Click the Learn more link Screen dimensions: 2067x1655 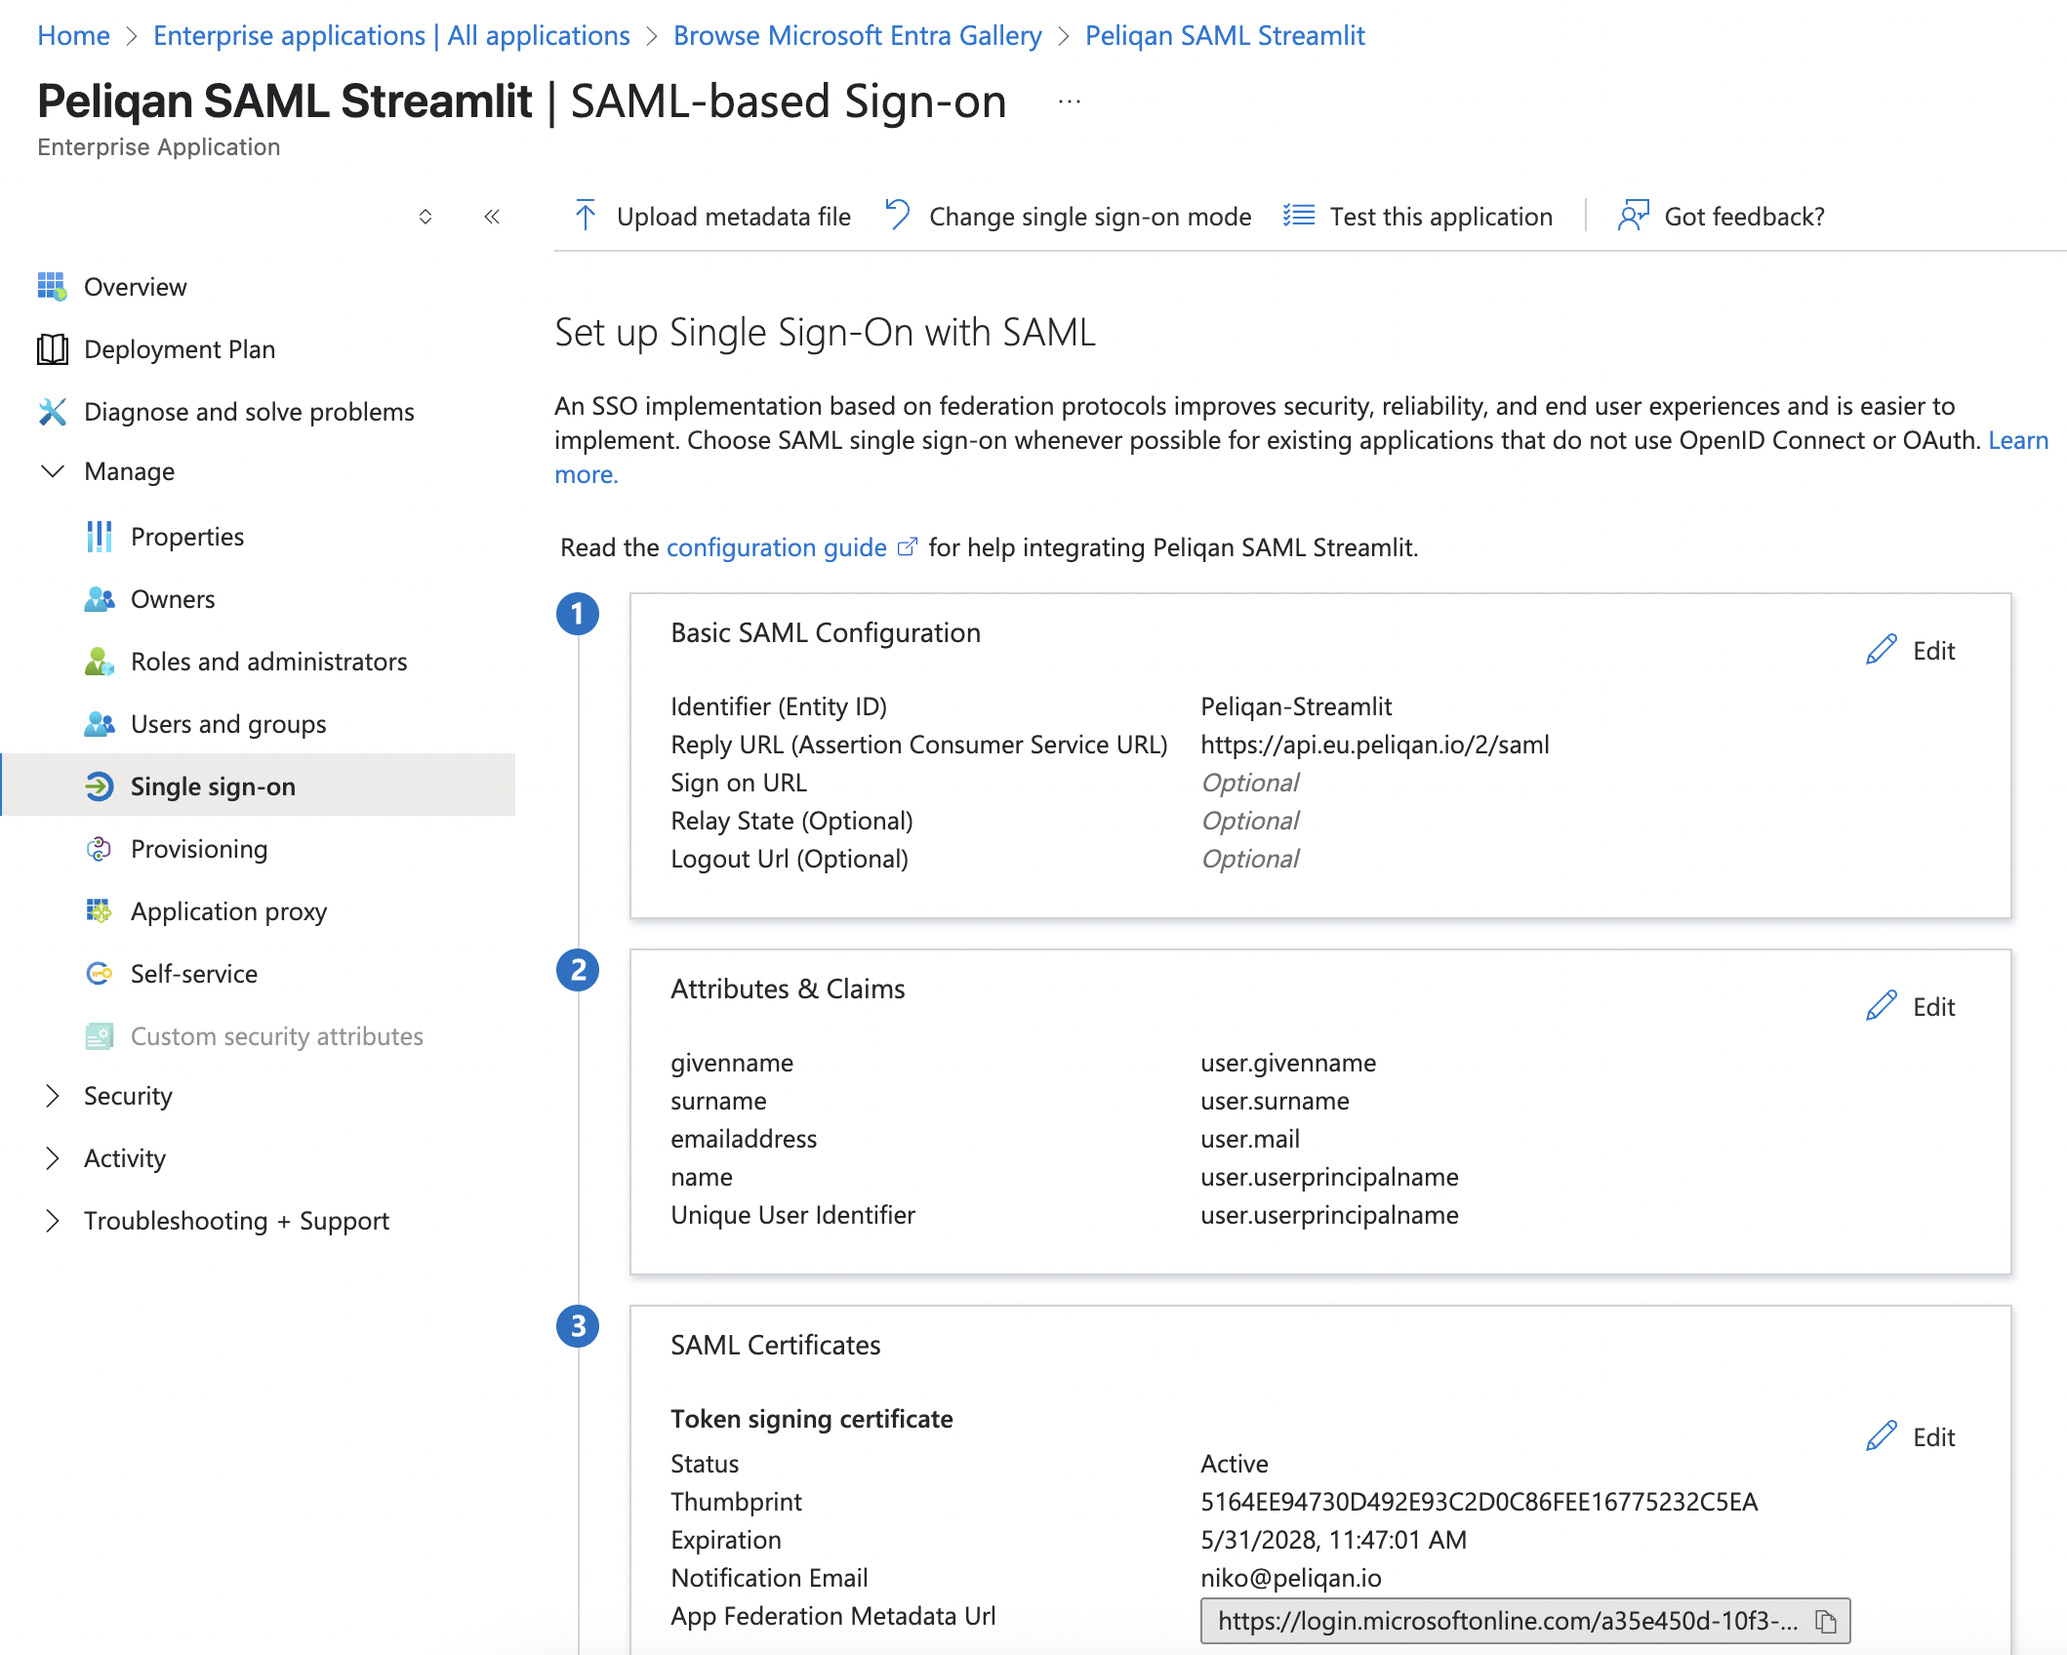tap(2018, 440)
